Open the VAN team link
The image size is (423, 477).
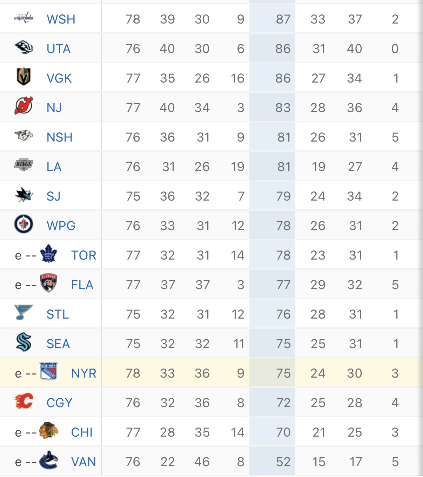(x=83, y=462)
